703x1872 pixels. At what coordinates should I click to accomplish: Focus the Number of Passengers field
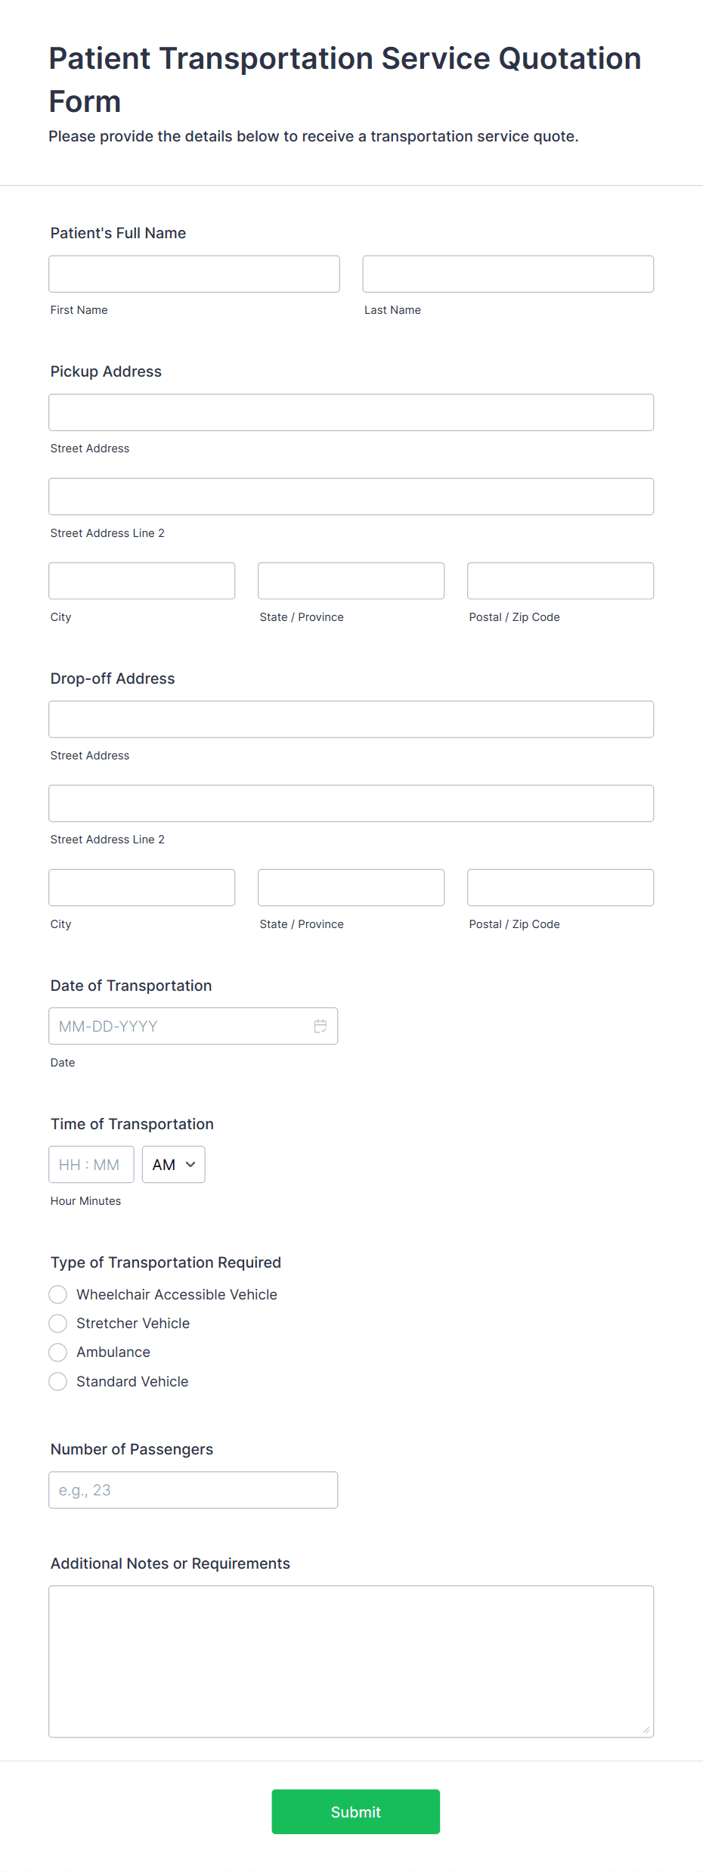[x=194, y=1490]
